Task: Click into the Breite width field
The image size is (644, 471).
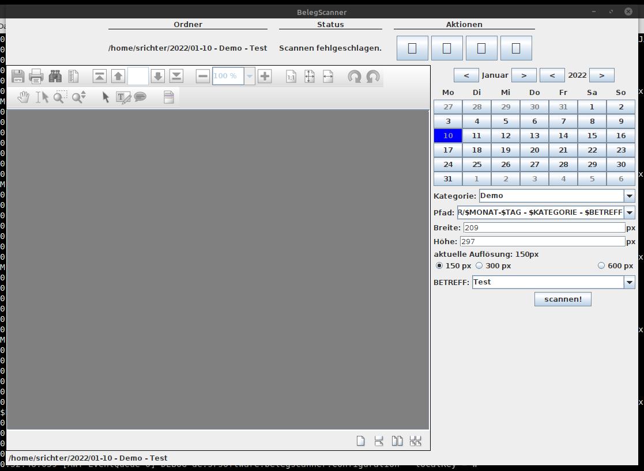Action: (544, 228)
